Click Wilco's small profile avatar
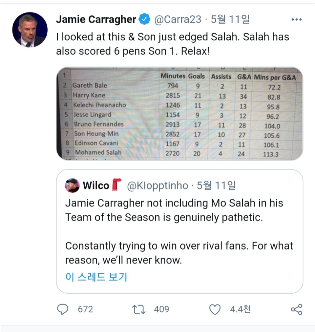The width and height of the screenshot is (315, 332). tap(72, 186)
